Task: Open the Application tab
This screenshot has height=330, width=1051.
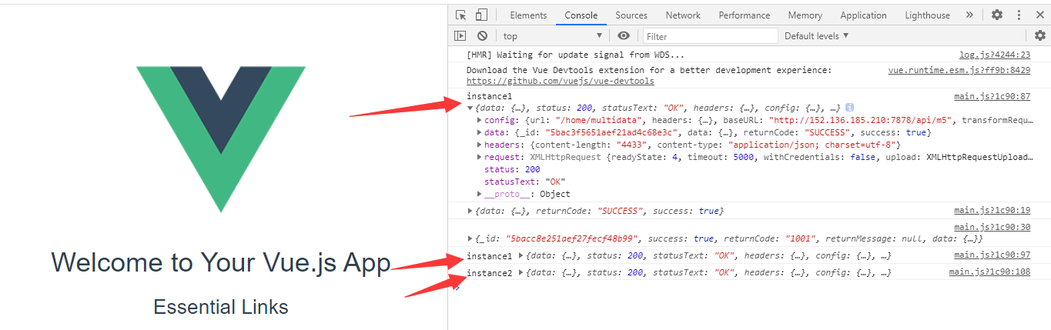Action: (863, 15)
